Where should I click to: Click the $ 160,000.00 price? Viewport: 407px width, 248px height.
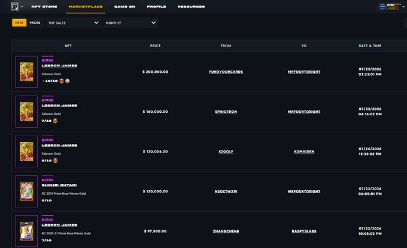pos(155,112)
